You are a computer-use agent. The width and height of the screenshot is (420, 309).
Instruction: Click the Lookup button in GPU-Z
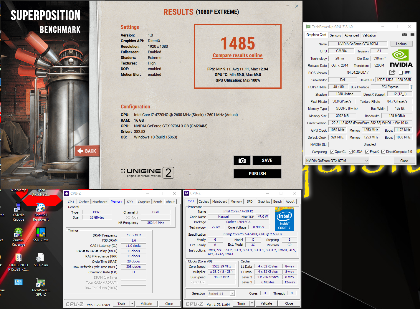tap(401, 44)
